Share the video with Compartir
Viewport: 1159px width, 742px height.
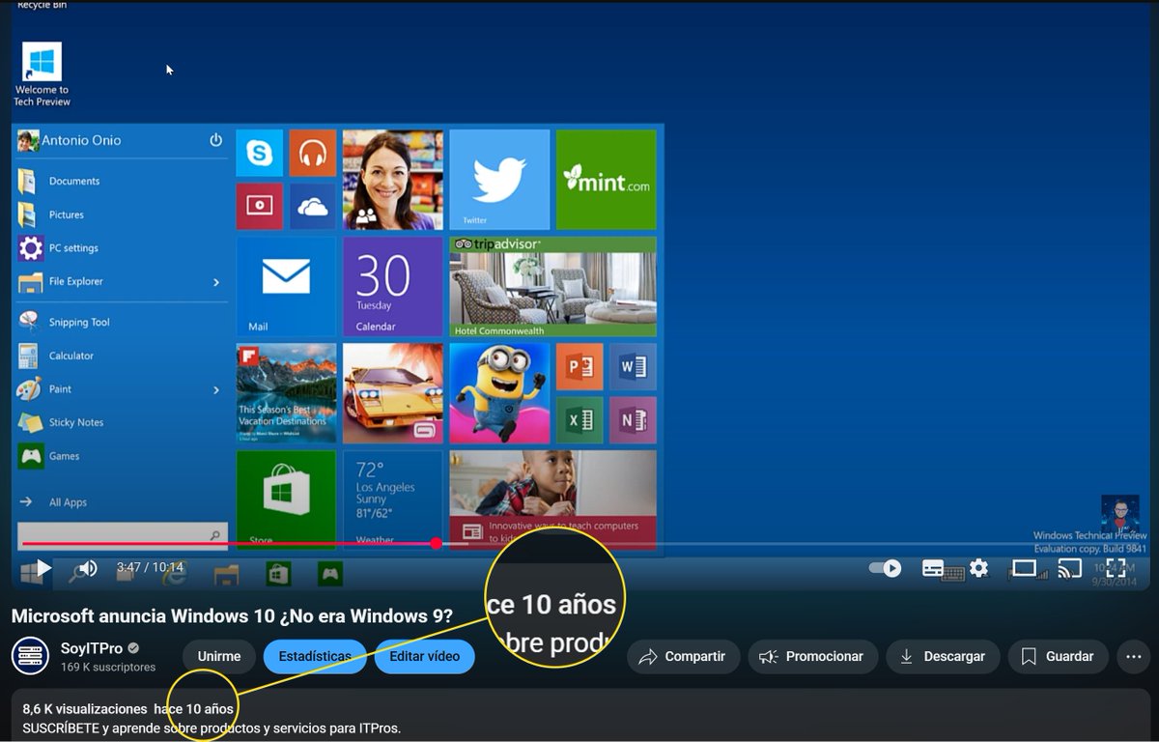click(x=683, y=656)
